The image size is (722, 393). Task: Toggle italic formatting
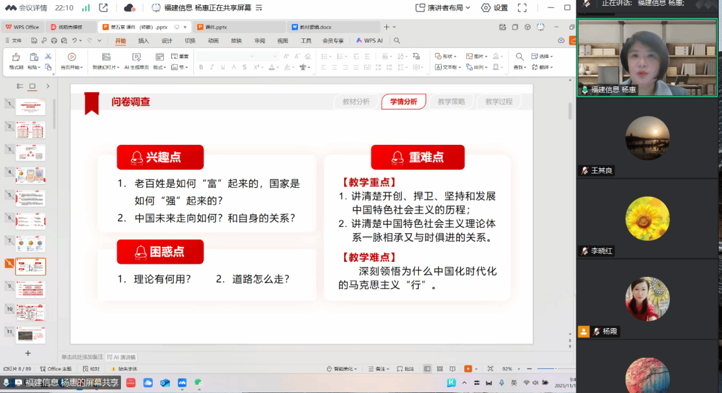213,67
